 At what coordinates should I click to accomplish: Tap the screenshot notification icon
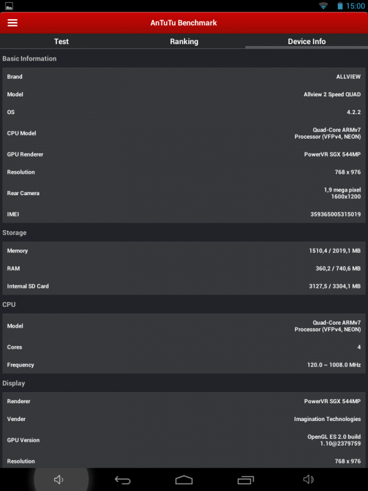point(9,6)
